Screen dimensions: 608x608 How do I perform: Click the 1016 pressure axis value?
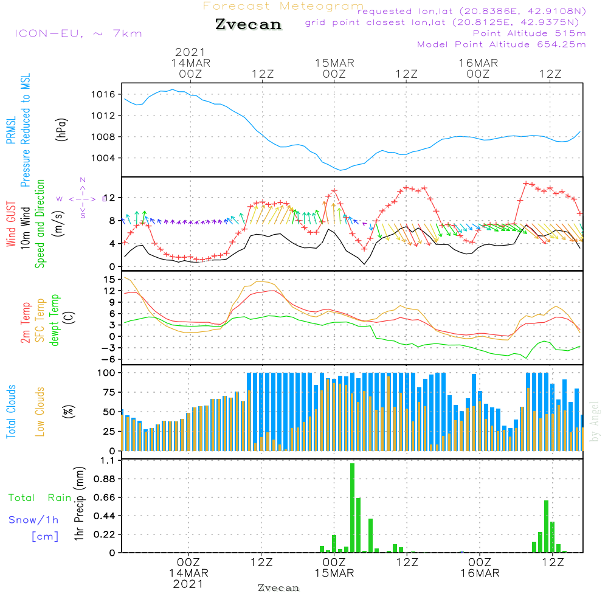coord(103,94)
